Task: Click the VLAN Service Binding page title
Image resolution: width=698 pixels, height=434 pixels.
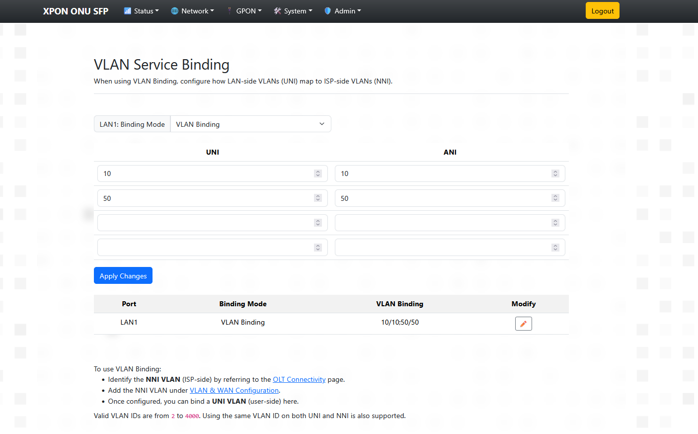Action: [161, 65]
